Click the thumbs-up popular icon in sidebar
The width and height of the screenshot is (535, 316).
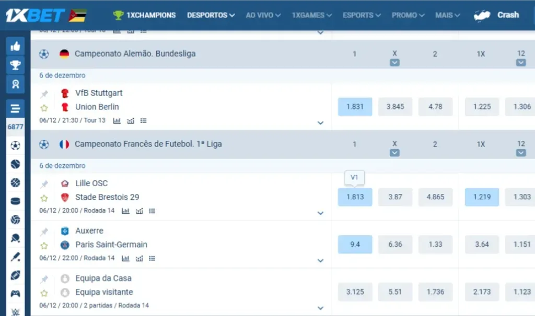pos(15,46)
